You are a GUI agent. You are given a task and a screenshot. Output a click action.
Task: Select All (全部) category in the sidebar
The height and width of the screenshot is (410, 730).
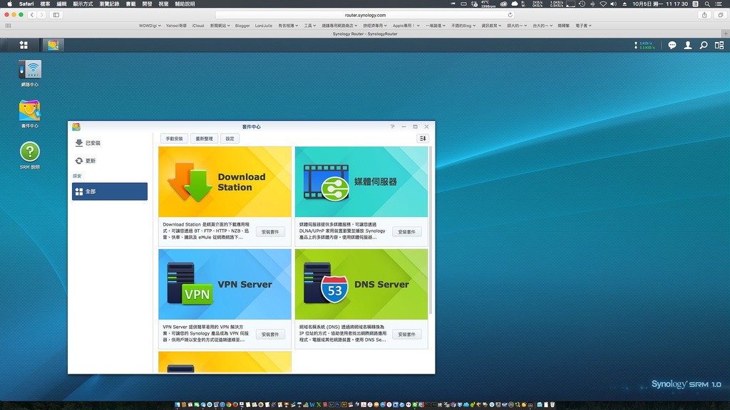pyautogui.click(x=110, y=191)
